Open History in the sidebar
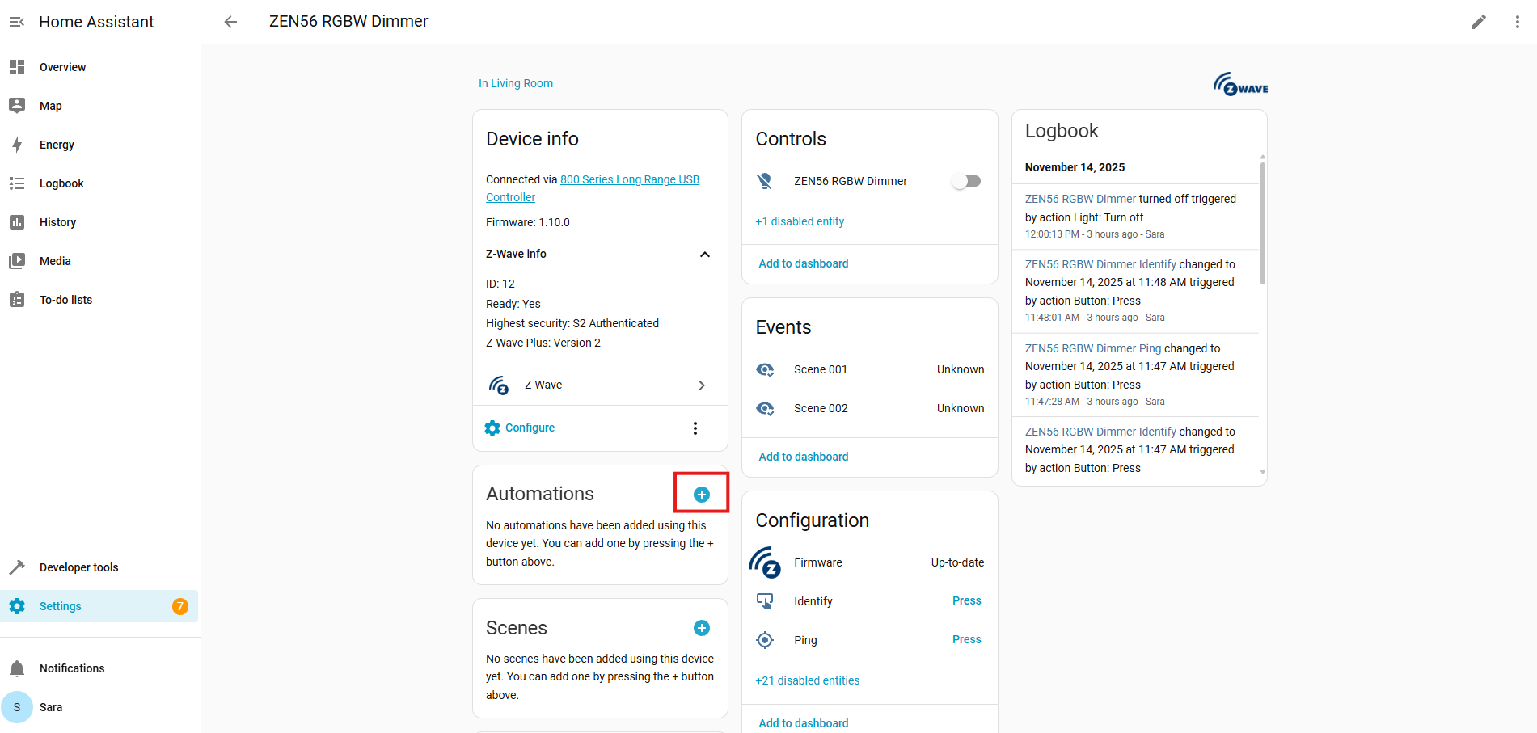Viewport: 1537px width, 733px height. pos(57,222)
